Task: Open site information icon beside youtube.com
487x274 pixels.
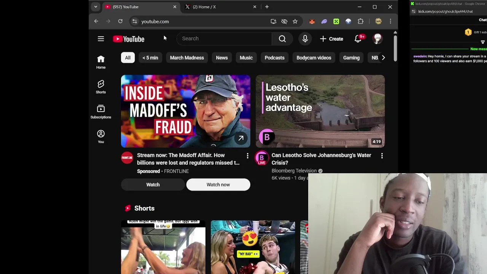Action: [134, 21]
